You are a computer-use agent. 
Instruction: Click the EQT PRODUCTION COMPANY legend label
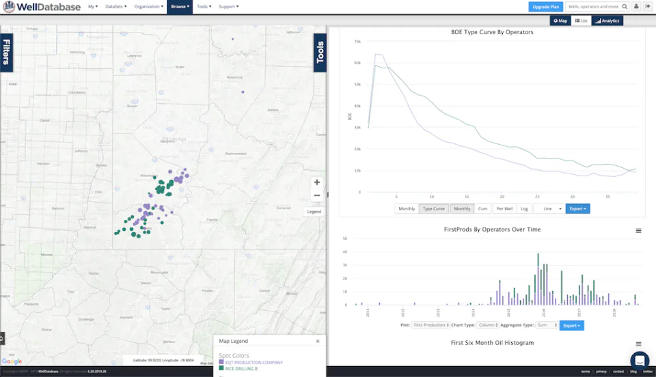point(254,363)
